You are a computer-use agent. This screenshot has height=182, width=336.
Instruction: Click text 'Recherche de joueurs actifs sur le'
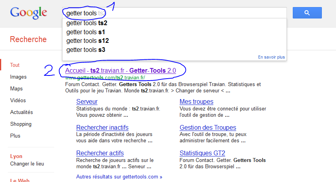click(115, 160)
